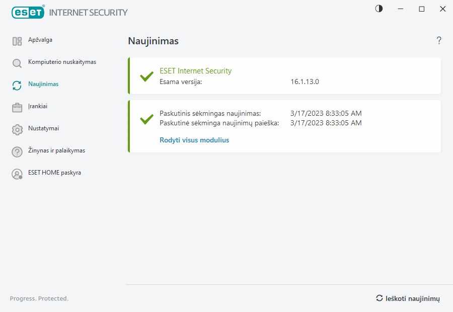453x312 pixels.
Task: Open help with the question mark icon
Action: pyautogui.click(x=438, y=41)
